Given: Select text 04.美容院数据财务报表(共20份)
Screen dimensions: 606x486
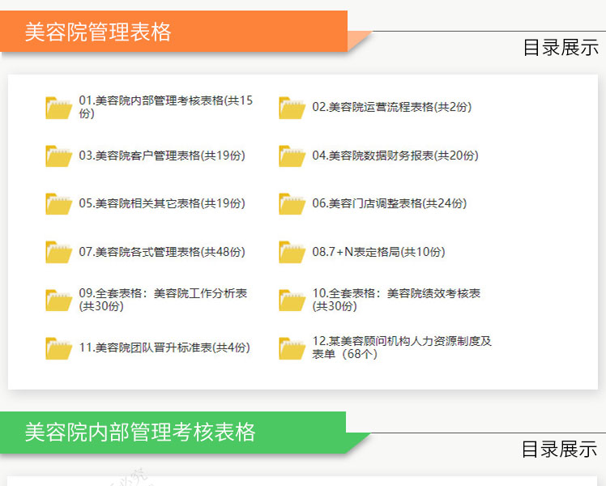Looking at the screenshot, I should point(395,156).
